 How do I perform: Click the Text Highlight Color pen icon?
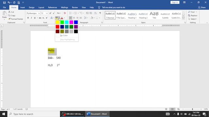(57, 18)
